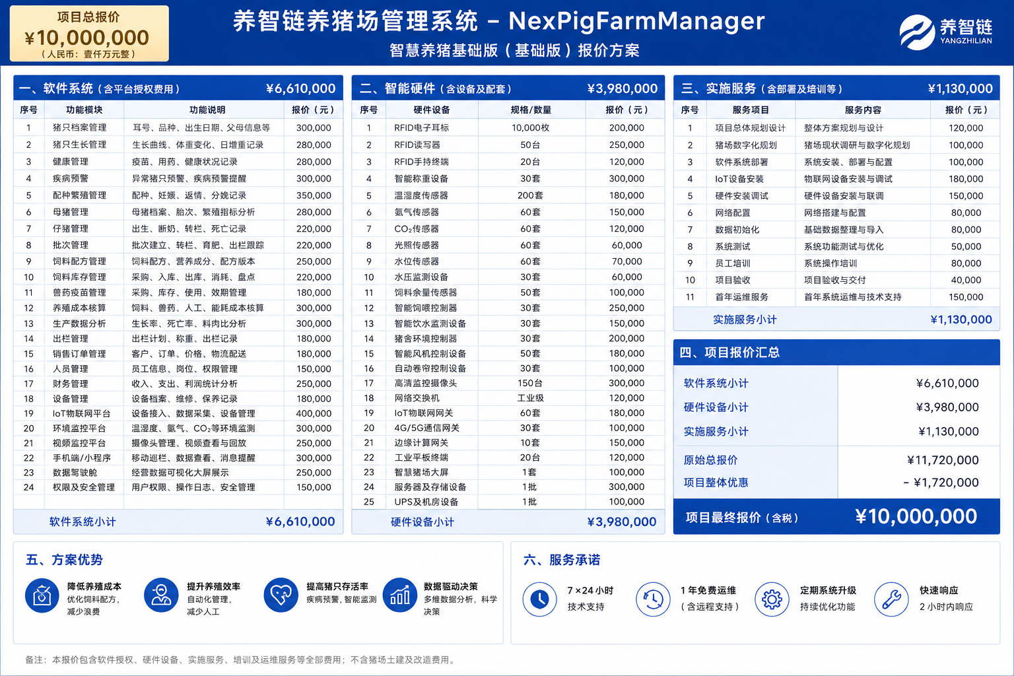This screenshot has height=676, width=1014.
Task: Select the 数据初始化 service item
Action: pyautogui.click(x=737, y=230)
